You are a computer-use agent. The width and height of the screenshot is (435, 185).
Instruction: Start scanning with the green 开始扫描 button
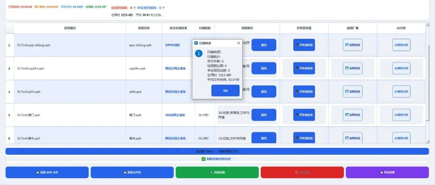click(x=217, y=172)
